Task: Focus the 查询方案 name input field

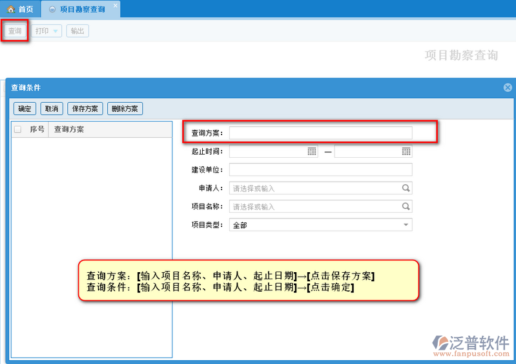Action: [320, 133]
